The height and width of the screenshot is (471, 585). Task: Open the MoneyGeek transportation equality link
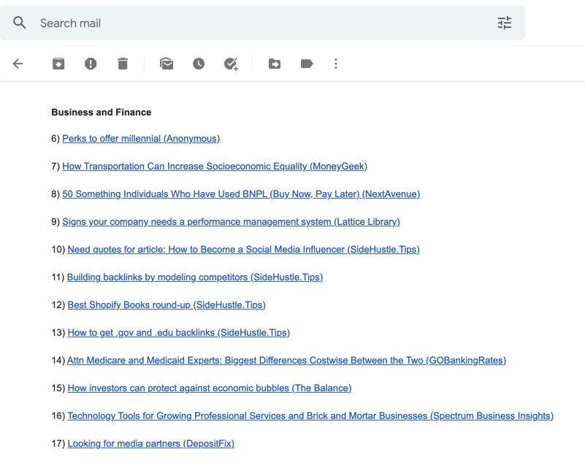(215, 166)
